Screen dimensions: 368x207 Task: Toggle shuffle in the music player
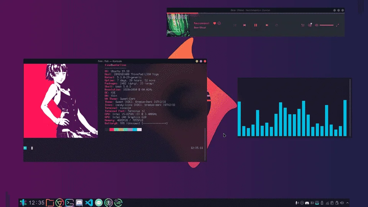235,25
